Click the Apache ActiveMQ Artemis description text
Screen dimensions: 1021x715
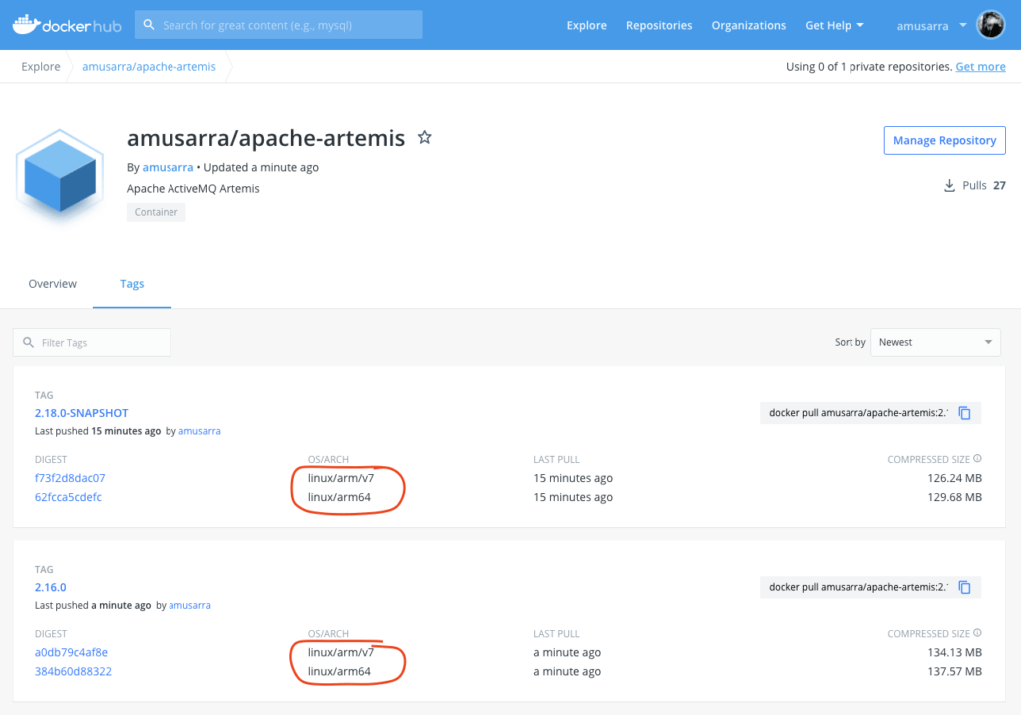pos(192,188)
